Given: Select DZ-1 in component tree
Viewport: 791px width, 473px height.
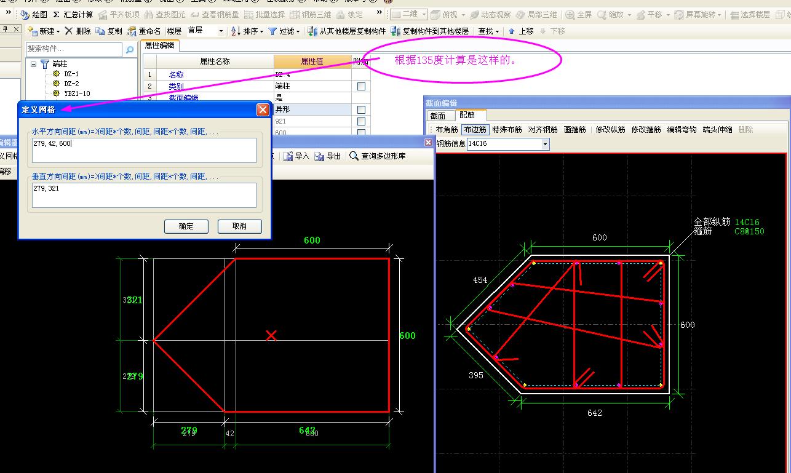Looking at the screenshot, I should (x=71, y=74).
